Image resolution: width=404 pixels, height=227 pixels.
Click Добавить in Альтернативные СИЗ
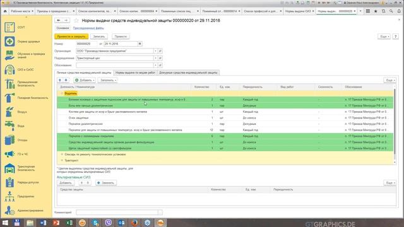coord(66,183)
